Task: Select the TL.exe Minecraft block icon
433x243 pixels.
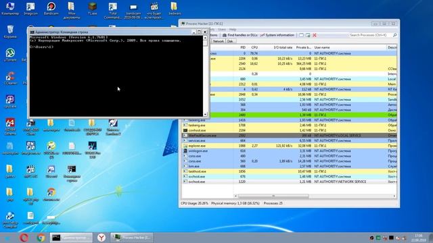Action: [92, 8]
